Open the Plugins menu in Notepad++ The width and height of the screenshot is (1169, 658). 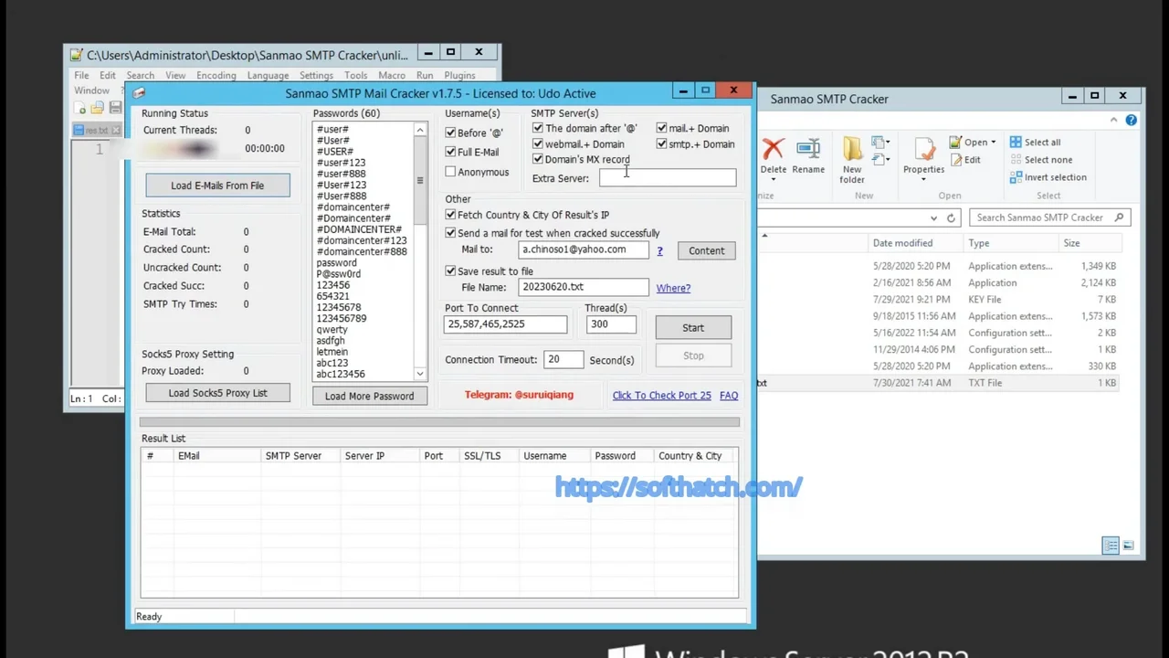tap(459, 75)
